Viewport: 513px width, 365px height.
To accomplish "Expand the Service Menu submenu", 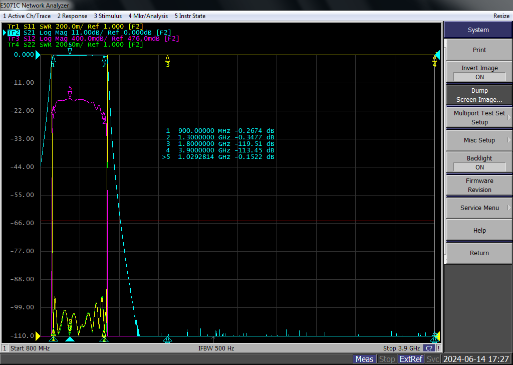I will (479, 208).
